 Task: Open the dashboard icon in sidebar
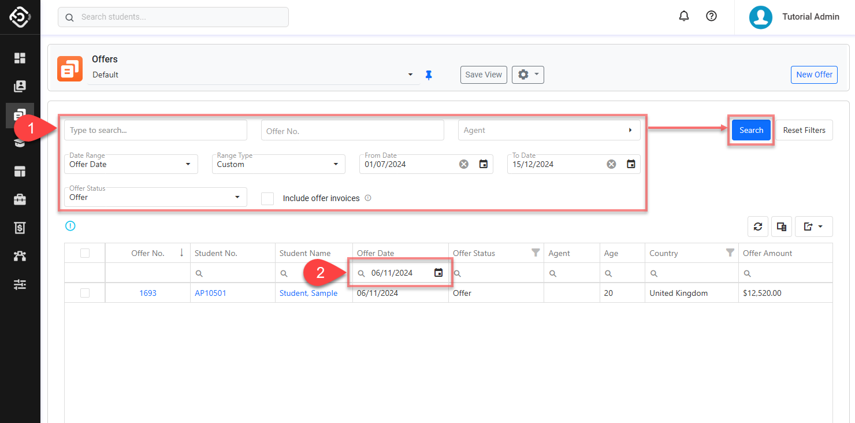20,58
